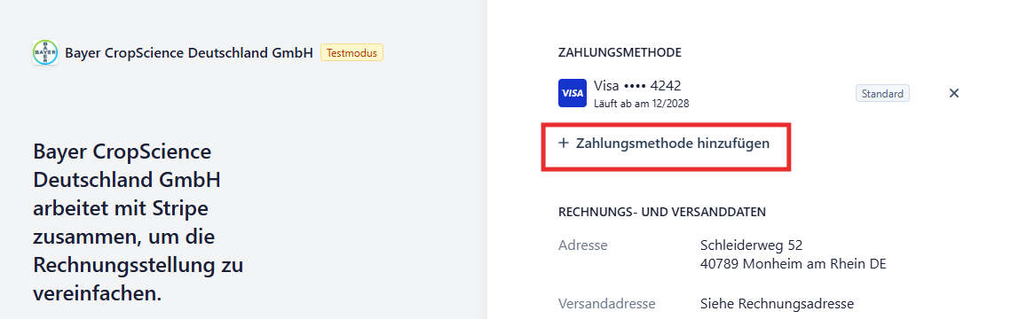Select the Schleiderweg 52 address line

tap(751, 245)
